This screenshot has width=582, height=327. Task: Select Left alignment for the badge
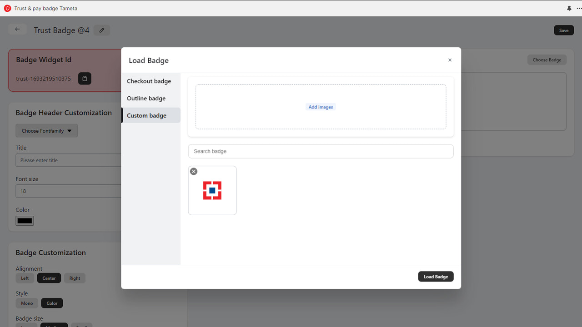tap(25, 278)
